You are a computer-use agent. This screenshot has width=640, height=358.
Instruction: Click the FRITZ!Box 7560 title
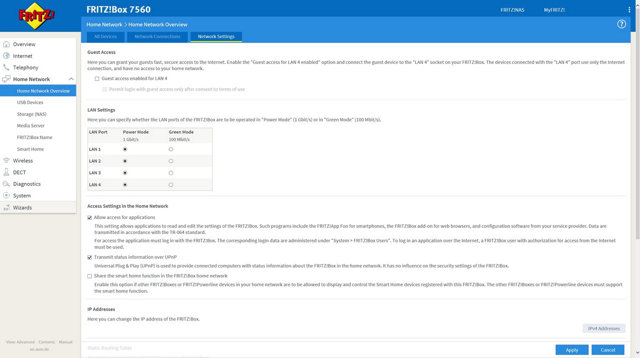click(118, 9)
